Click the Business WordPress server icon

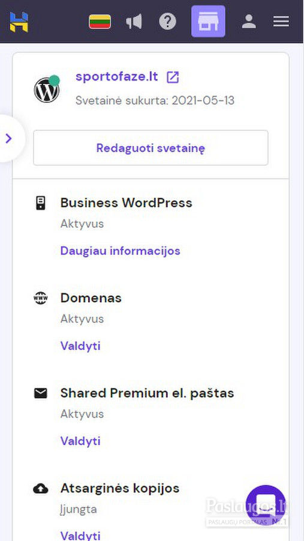point(41,203)
